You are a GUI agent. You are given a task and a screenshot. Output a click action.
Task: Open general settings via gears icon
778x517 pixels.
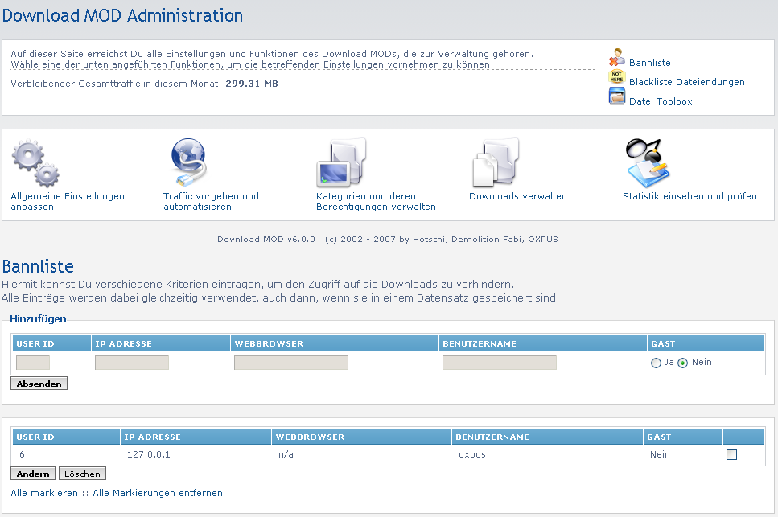(x=35, y=162)
